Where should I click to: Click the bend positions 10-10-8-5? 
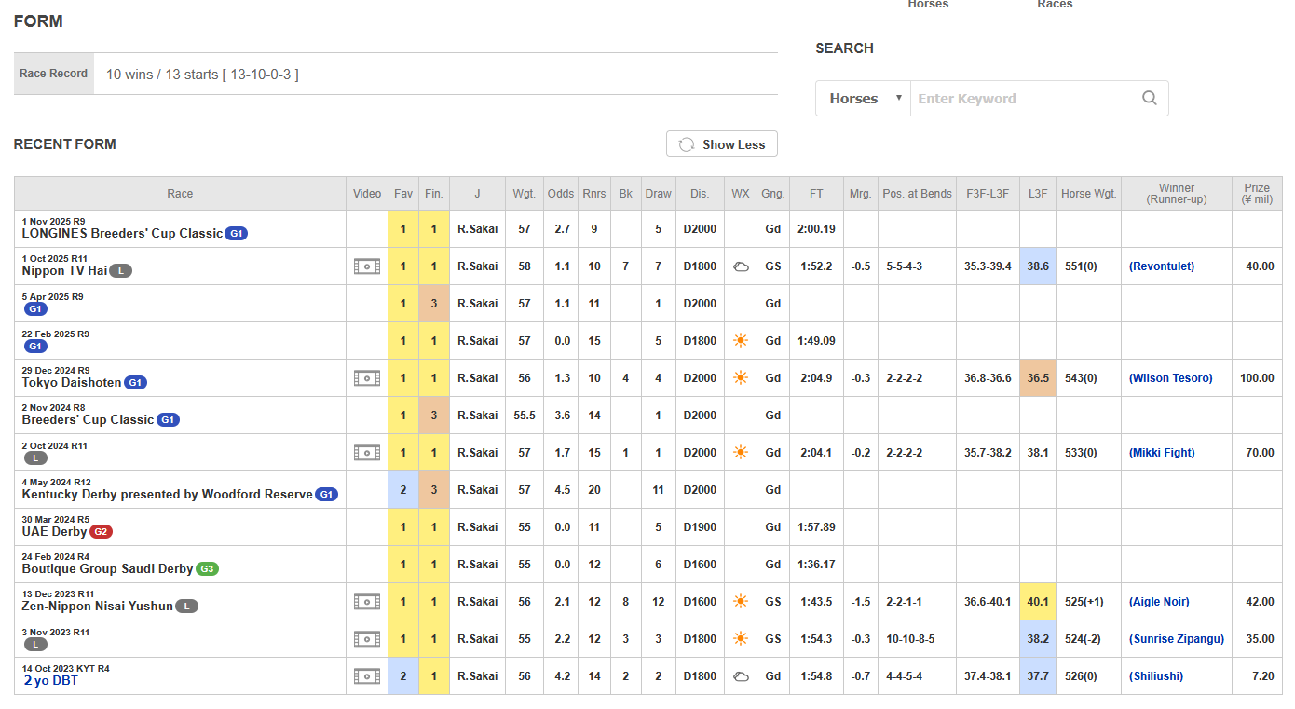pos(909,639)
